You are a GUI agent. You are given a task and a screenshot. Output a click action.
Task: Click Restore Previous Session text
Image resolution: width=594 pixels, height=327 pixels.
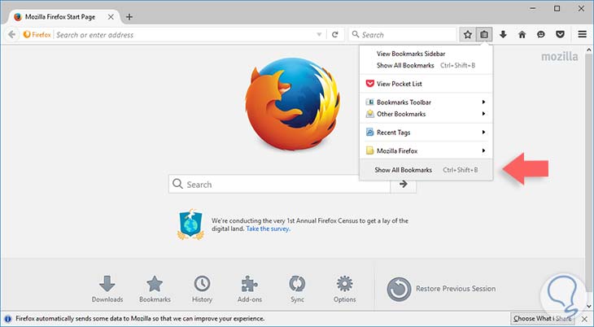point(456,289)
